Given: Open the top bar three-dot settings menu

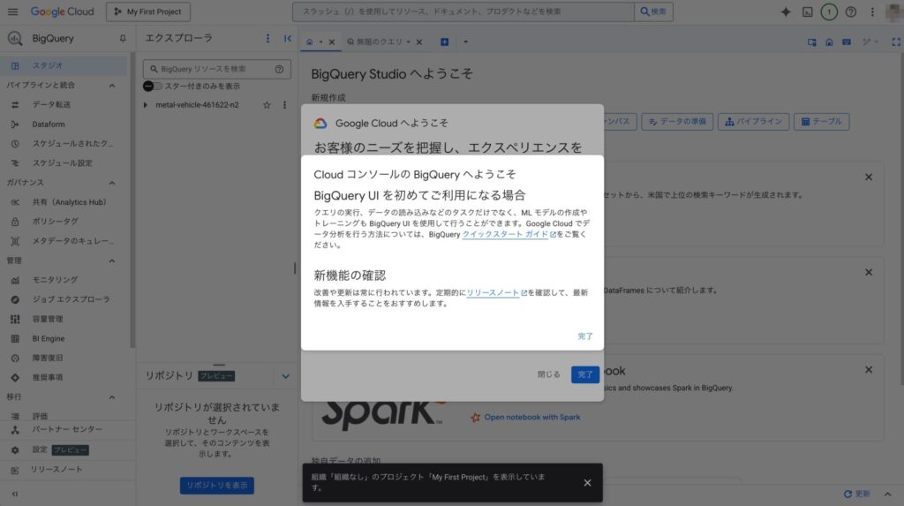Looking at the screenshot, I should [x=872, y=11].
